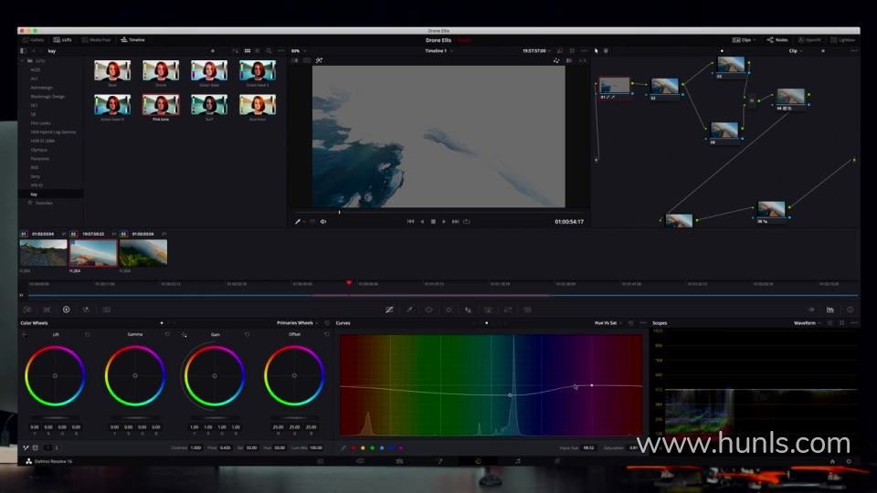Select the Blackmagic Design LUT folder

(48, 97)
